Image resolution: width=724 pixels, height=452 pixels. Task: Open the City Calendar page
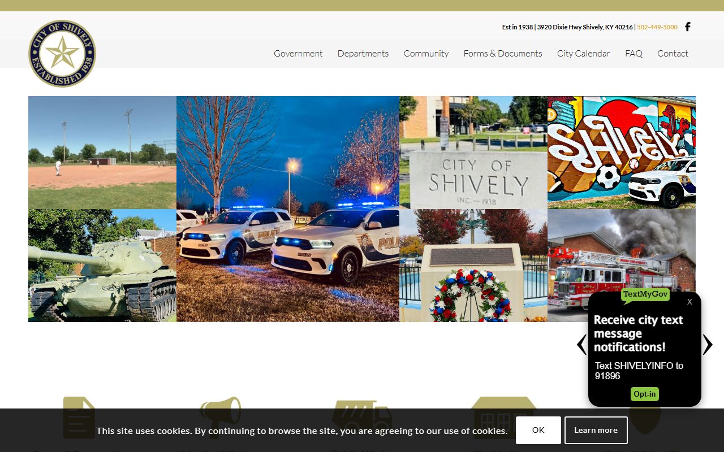coord(584,54)
